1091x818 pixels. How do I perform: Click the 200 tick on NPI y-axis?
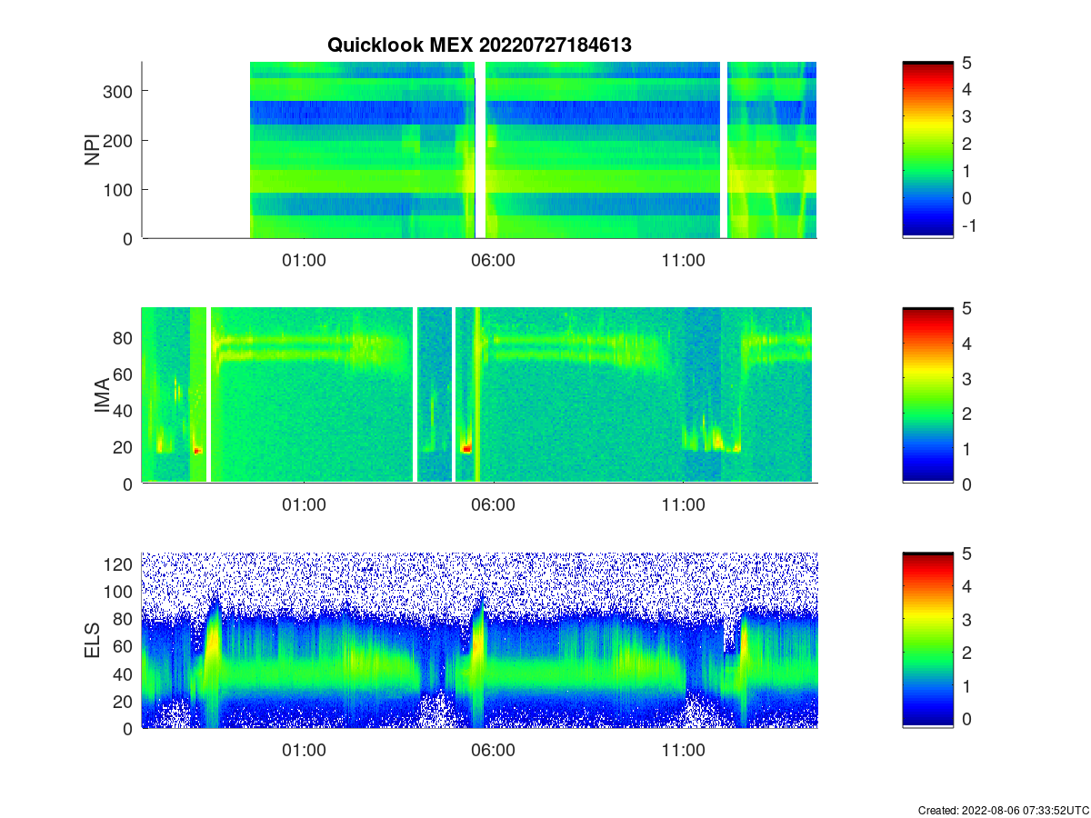[x=120, y=140]
